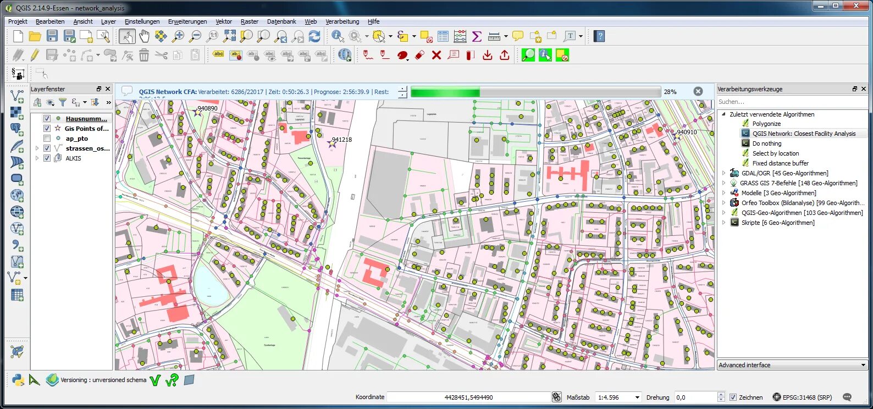Add vector layer from the side toolbar
Image resolution: width=873 pixels, height=409 pixels.
17,96
